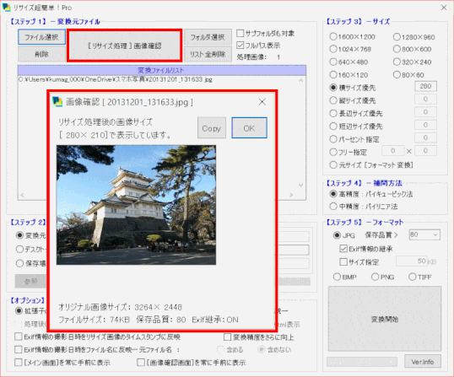The height and width of the screenshot is (377, 454).
Task: Select 高精度：バイキュービック法 option
Action: (x=333, y=194)
